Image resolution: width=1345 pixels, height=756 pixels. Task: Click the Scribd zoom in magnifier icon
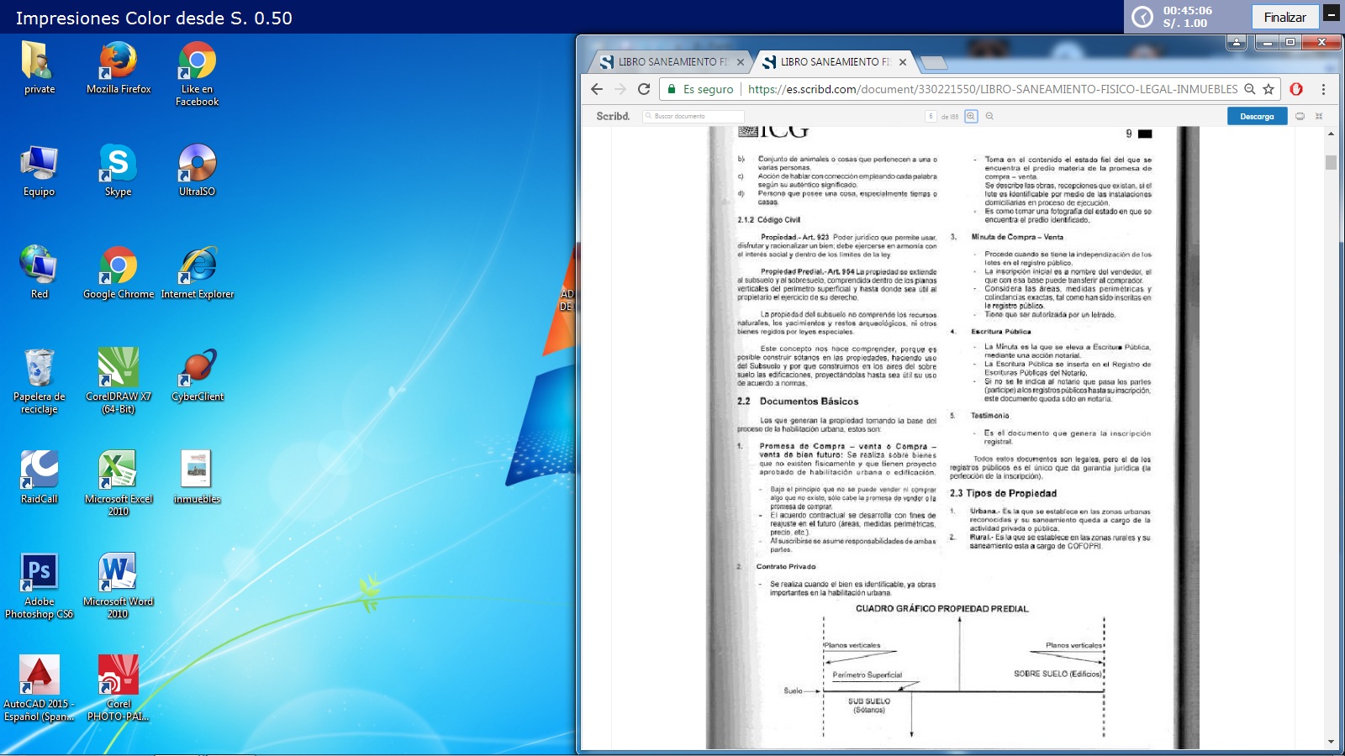point(971,117)
